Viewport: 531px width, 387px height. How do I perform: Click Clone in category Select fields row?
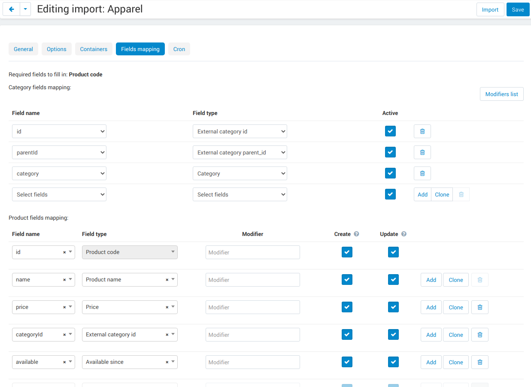pyautogui.click(x=442, y=194)
